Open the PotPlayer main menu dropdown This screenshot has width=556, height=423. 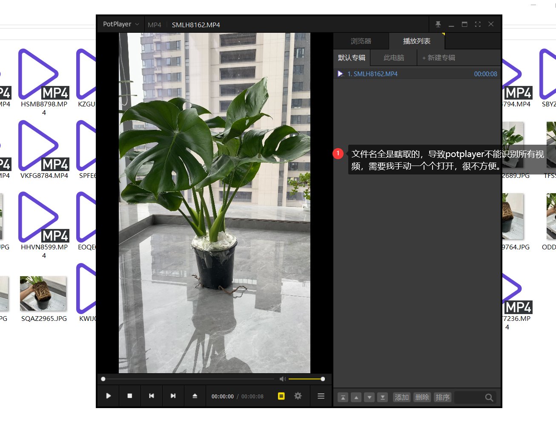[121, 24]
